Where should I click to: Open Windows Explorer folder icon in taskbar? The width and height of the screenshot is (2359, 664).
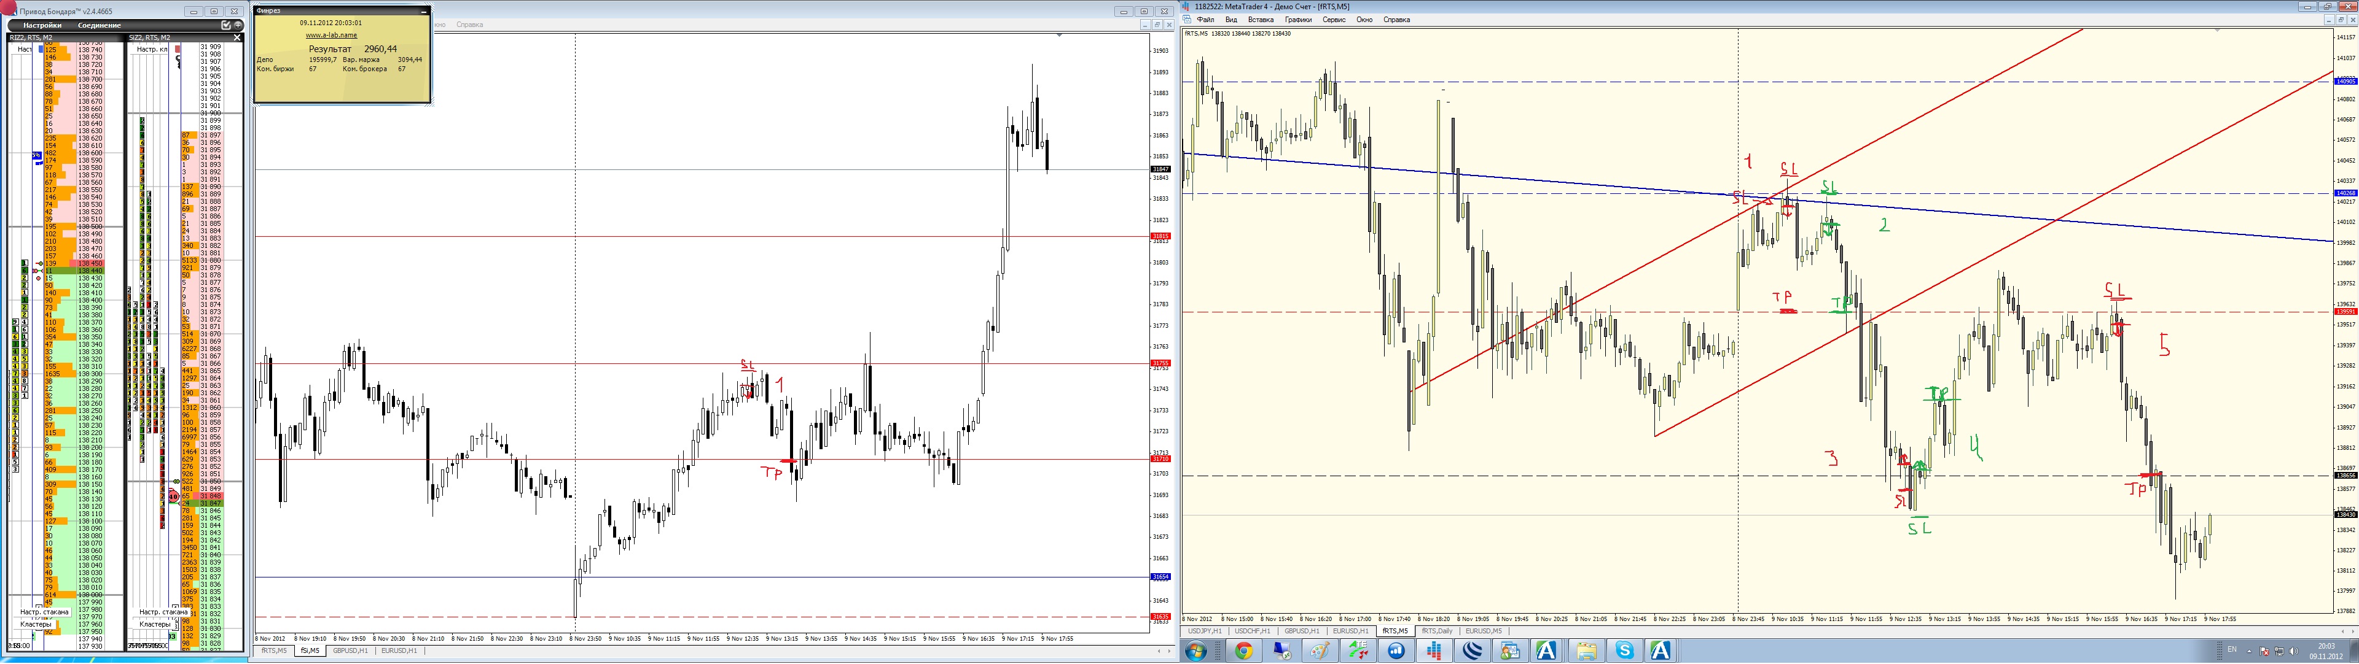(x=1586, y=651)
